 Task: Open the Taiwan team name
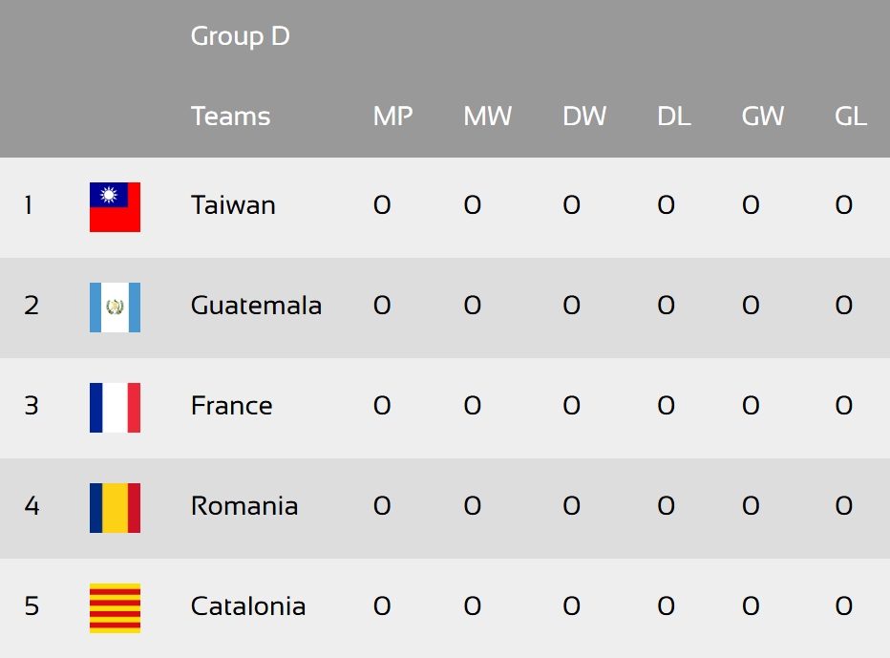tap(233, 205)
